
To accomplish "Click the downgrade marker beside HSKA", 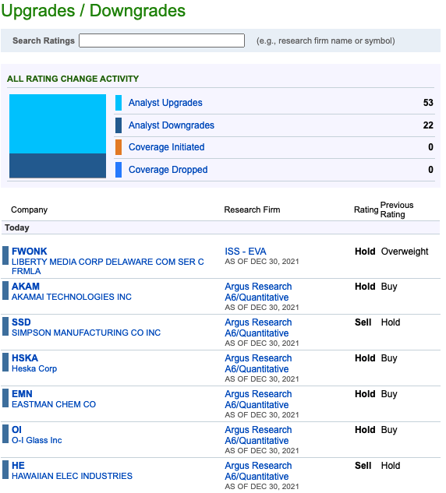I will click(x=5, y=362).
